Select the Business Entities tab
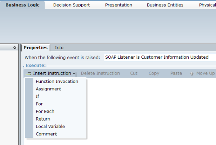216x145 pixels. [165, 5]
